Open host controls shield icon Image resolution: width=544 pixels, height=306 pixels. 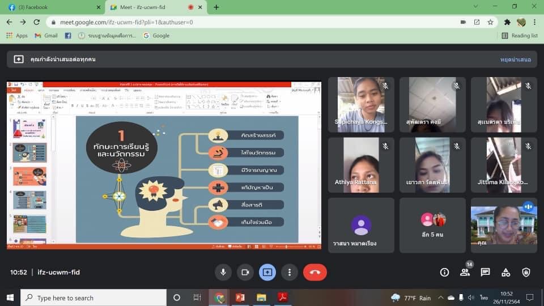(x=526, y=272)
